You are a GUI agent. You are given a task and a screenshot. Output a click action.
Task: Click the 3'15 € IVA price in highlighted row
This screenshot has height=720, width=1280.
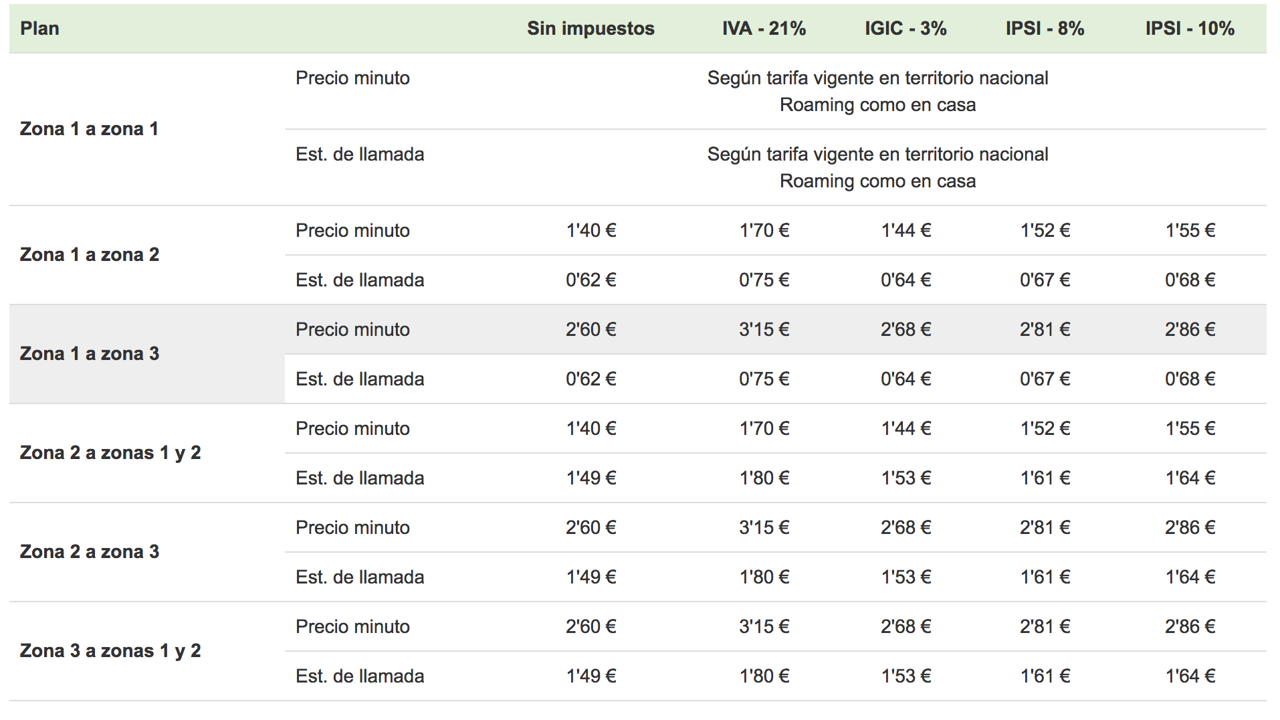point(764,330)
